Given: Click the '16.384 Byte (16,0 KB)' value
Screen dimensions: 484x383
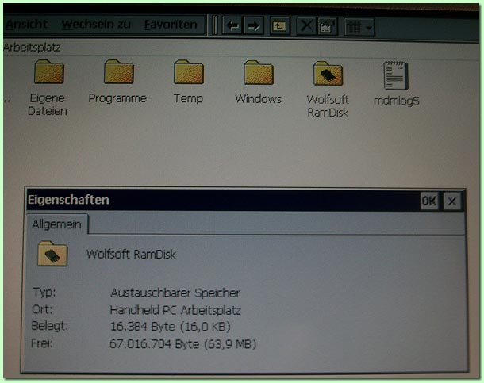Looking at the screenshot, I should tap(171, 327).
